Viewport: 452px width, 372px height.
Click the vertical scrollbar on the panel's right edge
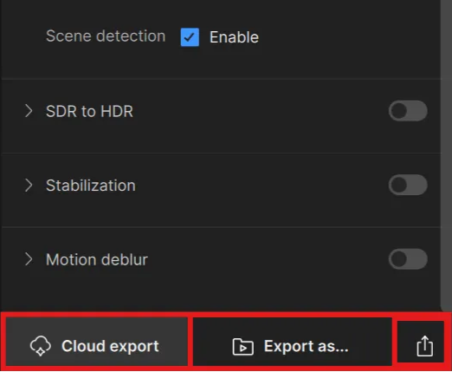tap(446, 155)
